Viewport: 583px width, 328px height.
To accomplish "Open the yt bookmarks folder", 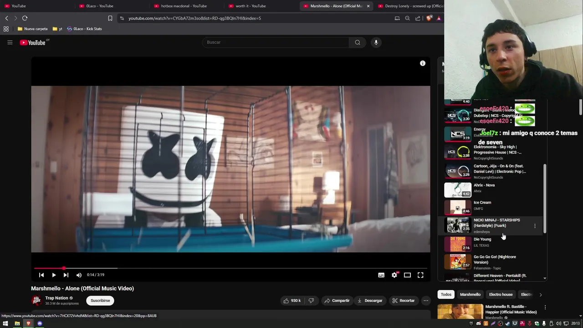I will [x=57, y=29].
